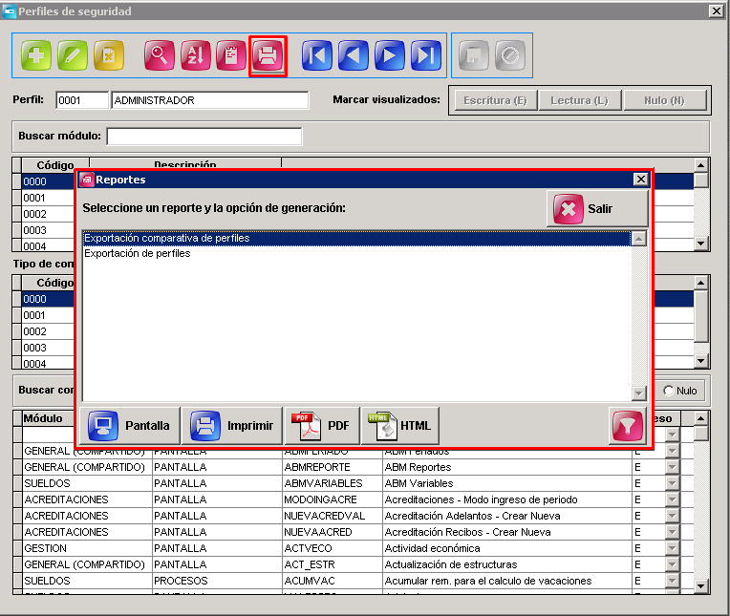
Task: Select code 0003 in top grid
Action: (x=49, y=230)
